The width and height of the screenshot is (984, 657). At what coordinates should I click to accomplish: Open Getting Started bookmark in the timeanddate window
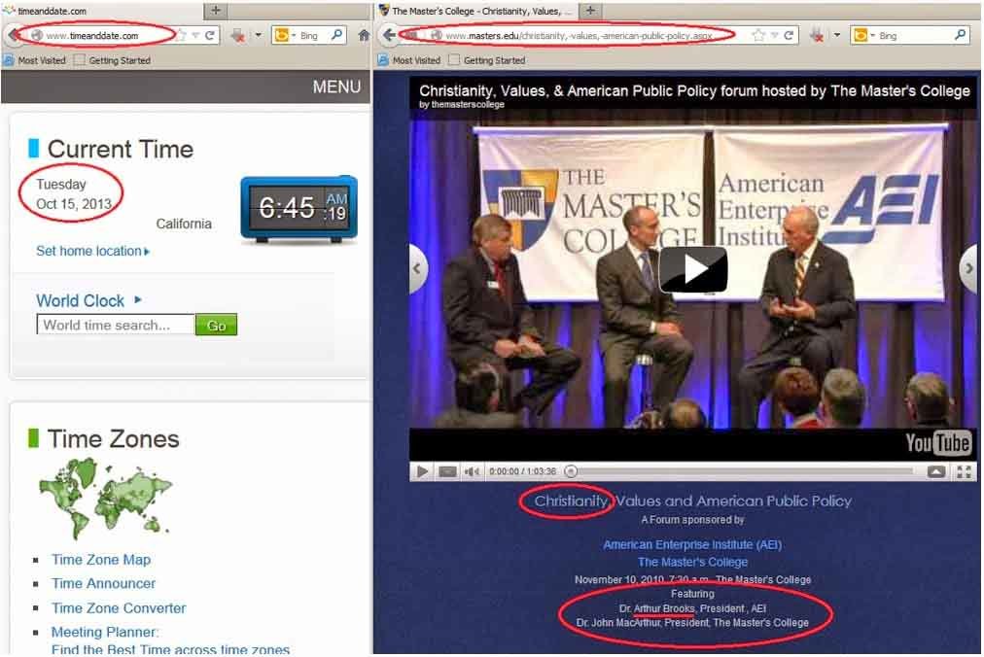[113, 61]
